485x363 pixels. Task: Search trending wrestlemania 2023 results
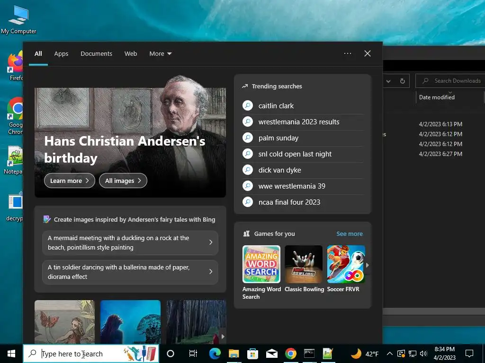coord(299,122)
